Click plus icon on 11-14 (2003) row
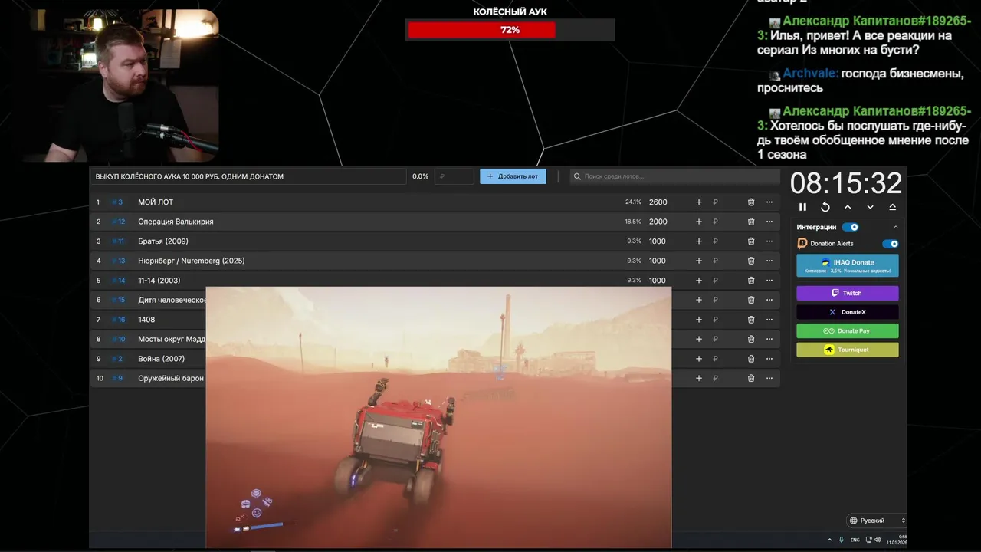Image resolution: width=981 pixels, height=552 pixels. [698, 281]
